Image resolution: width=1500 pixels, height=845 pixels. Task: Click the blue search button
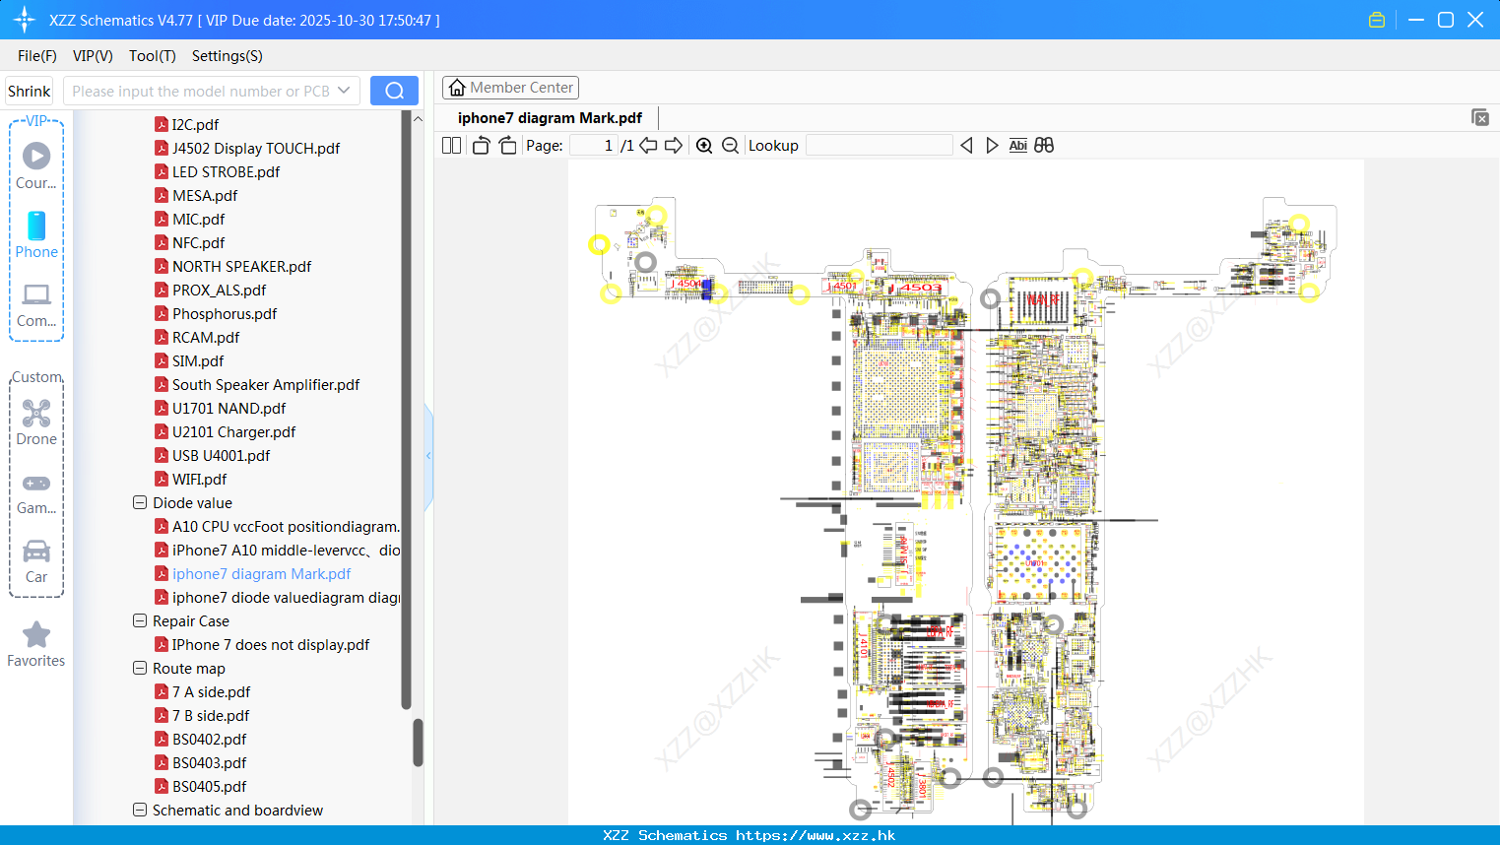pyautogui.click(x=394, y=91)
